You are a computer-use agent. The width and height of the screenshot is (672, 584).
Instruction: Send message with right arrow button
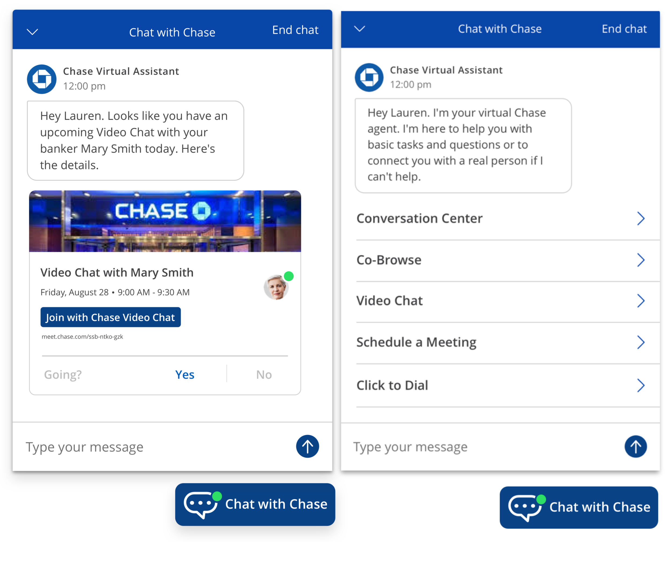635,447
